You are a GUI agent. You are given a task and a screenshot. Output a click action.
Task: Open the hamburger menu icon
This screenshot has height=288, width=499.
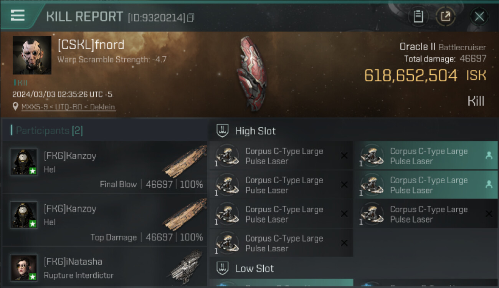[x=18, y=15]
